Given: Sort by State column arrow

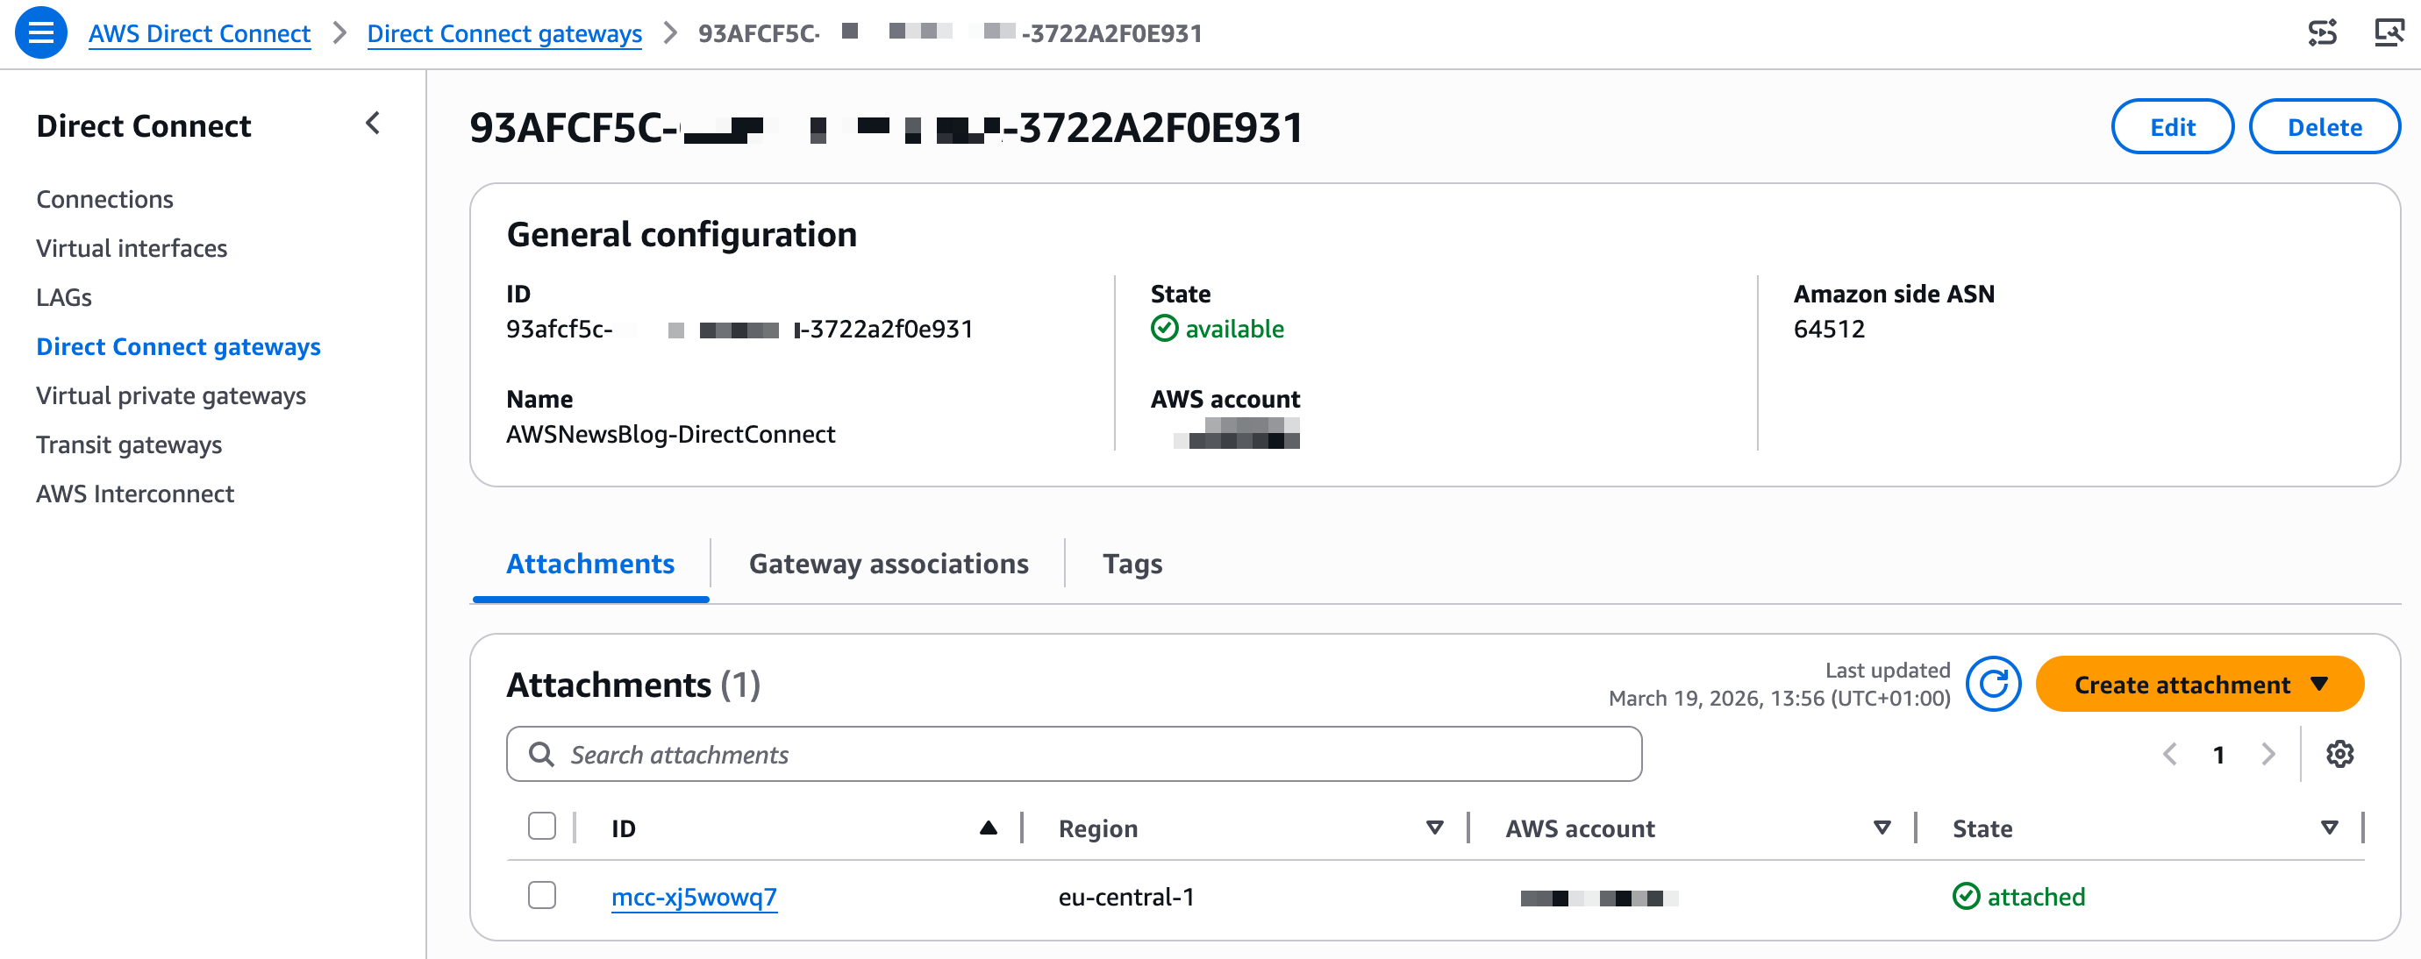Looking at the screenshot, I should click(x=2328, y=828).
